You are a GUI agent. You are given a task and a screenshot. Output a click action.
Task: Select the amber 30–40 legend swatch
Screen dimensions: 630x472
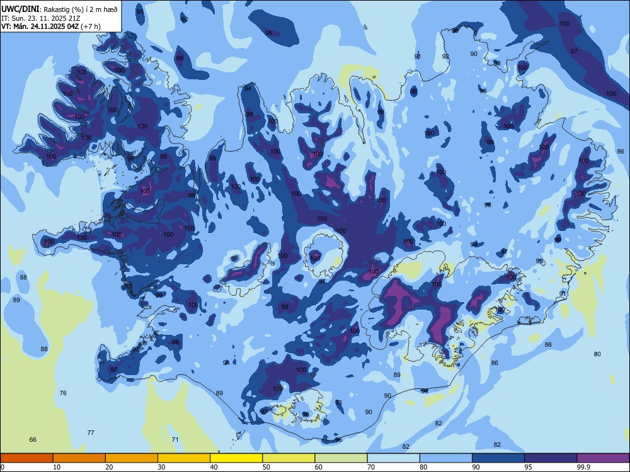(x=184, y=458)
